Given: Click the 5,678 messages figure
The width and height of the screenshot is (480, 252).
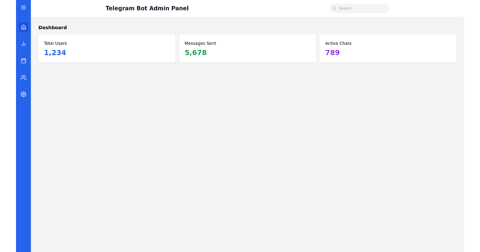Looking at the screenshot, I should coord(196,52).
